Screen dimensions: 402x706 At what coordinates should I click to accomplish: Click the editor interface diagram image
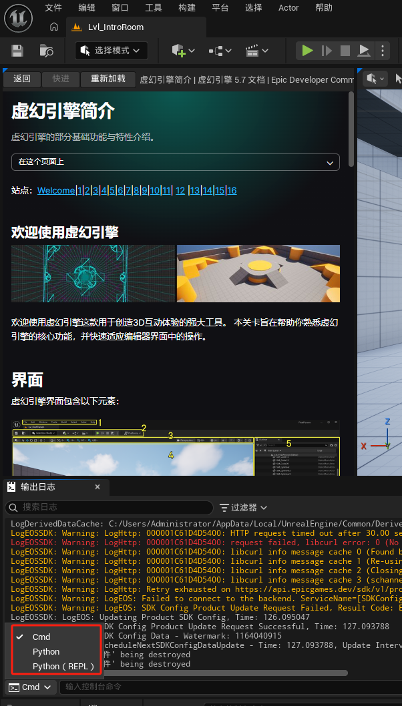click(176, 448)
